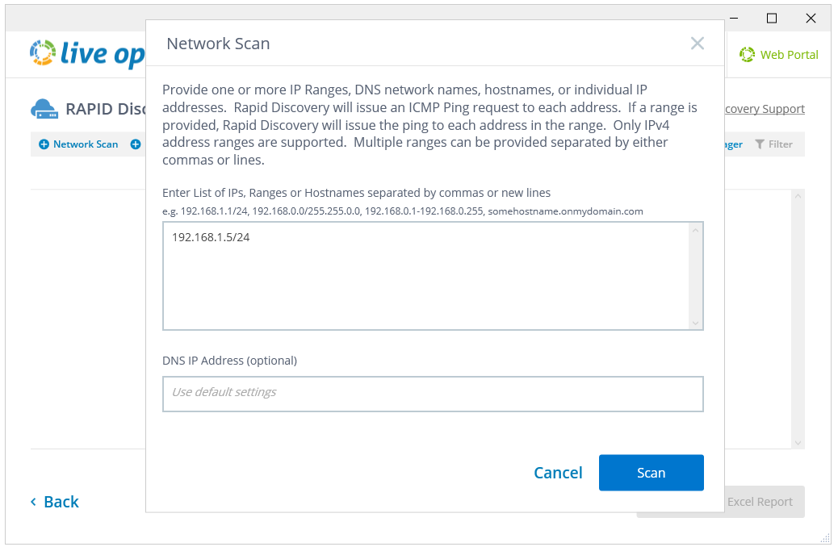
Task: Click the Scan button
Action: point(651,473)
